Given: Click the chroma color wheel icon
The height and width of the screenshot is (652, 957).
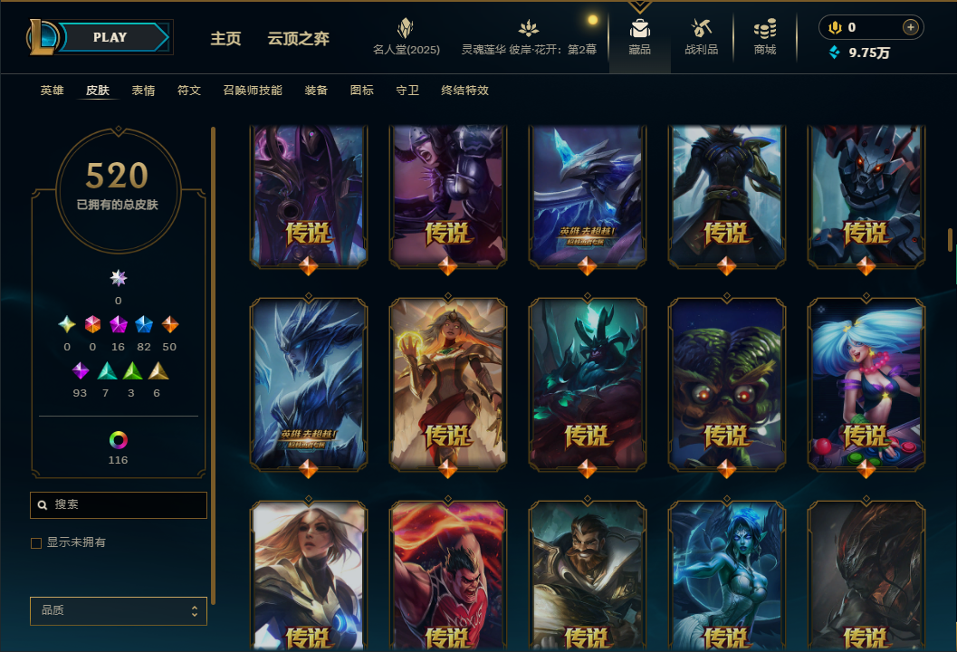Looking at the screenshot, I should [118, 440].
